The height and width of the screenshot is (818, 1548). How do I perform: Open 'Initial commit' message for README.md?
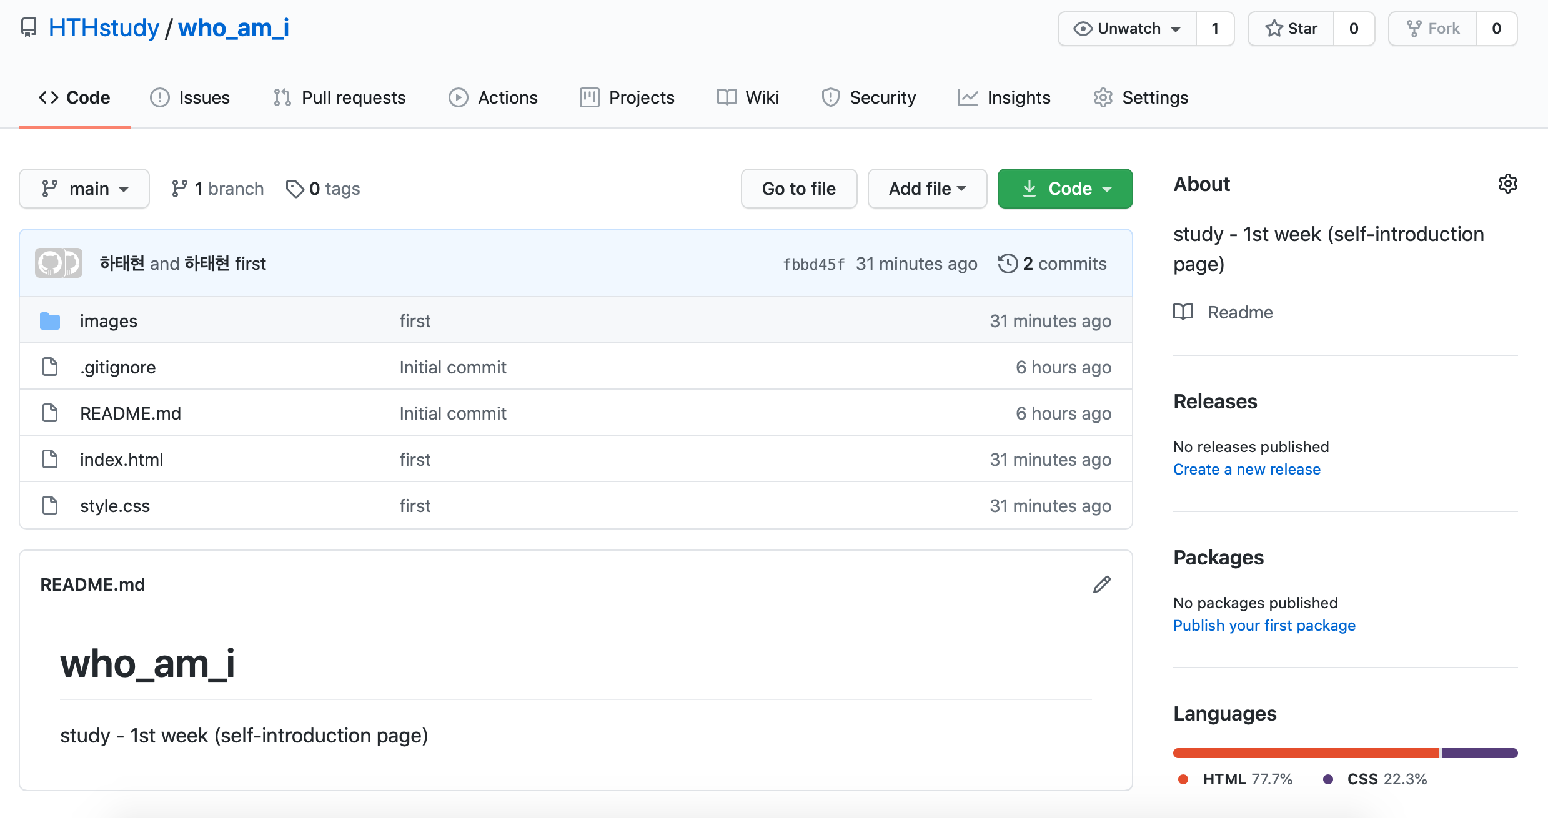click(453, 413)
